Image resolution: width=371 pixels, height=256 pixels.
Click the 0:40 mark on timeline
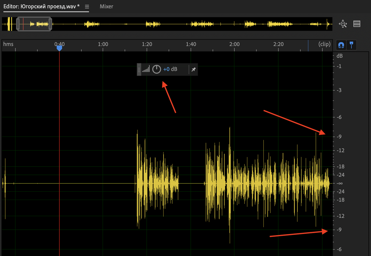click(59, 44)
